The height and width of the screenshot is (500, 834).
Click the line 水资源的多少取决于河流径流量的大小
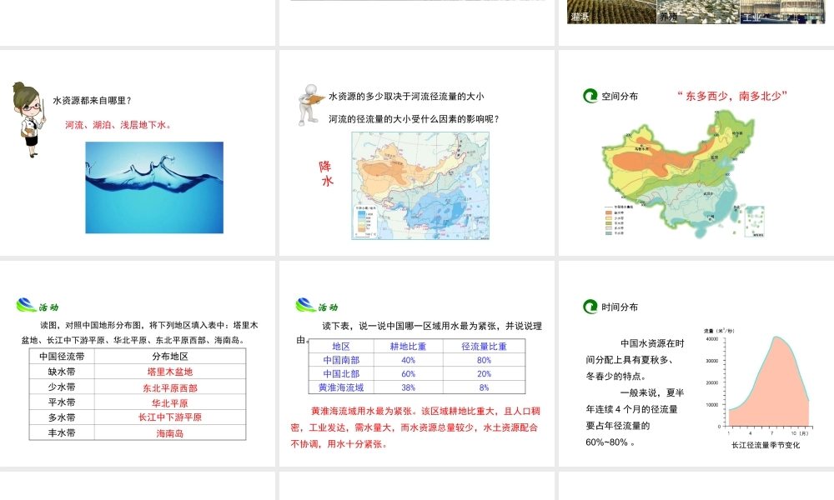[x=406, y=96]
